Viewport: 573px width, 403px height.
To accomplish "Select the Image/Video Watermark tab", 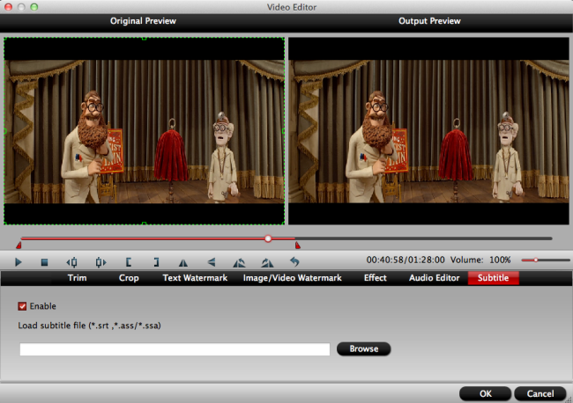I will point(293,278).
